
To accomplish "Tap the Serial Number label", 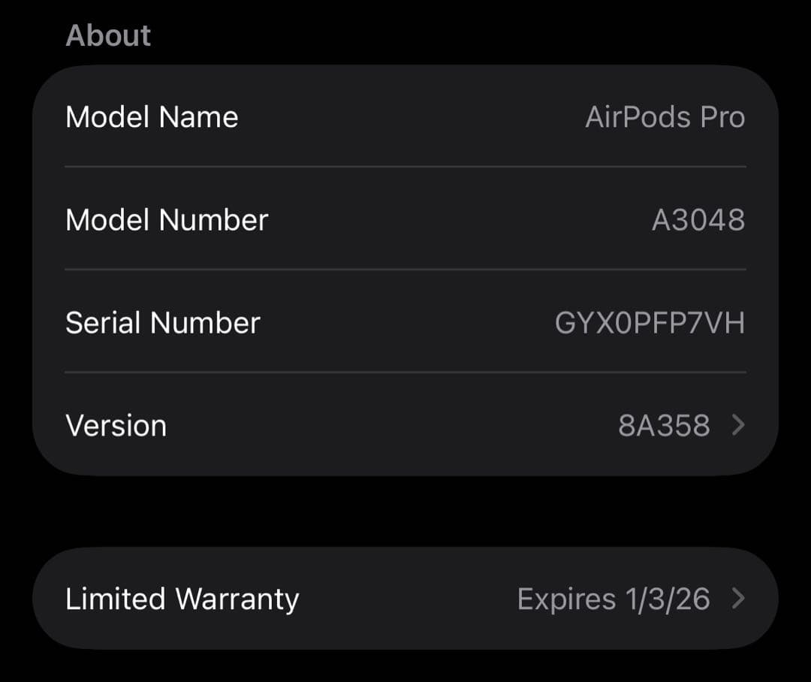I will point(163,322).
